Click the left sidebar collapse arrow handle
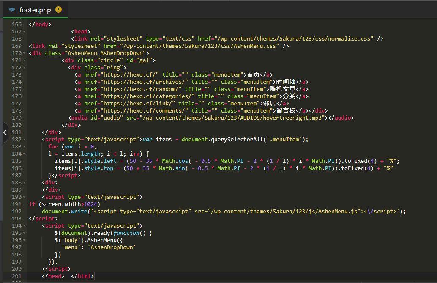437x283 pixels. (5, 132)
